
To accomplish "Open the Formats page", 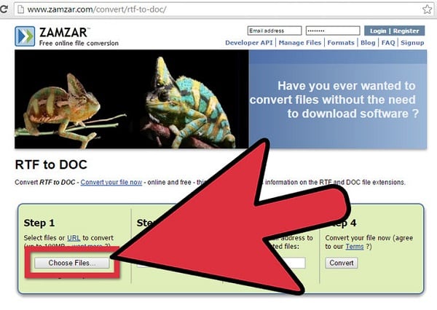I will point(341,43).
